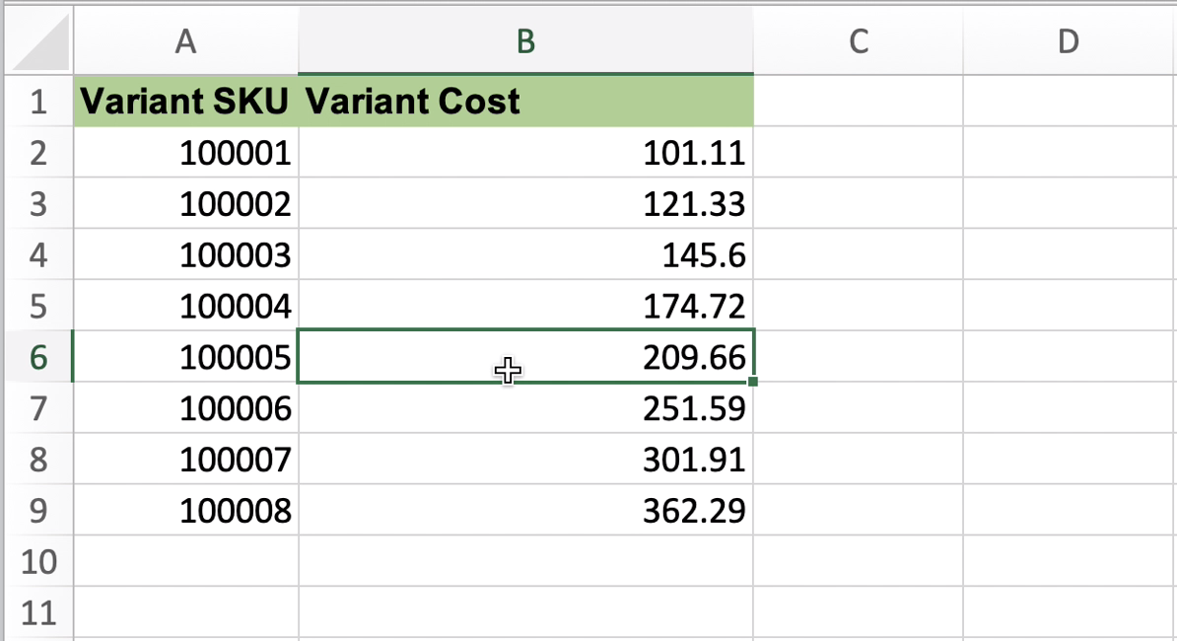Viewport: 1177px width, 641px height.
Task: Select cell containing SKU 100004
Action: tap(185, 307)
